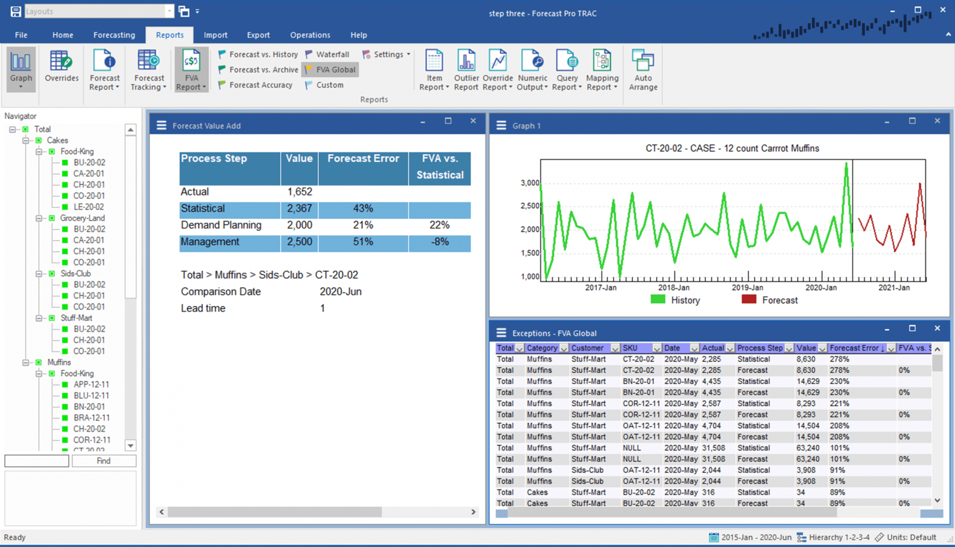Viewport: 955px width, 547px height.
Task: Open the Query Report tool
Action: [566, 69]
